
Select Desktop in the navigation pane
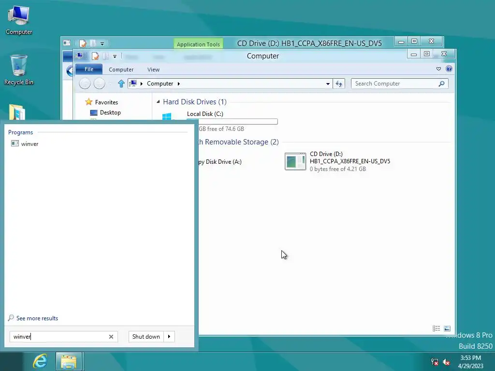tap(110, 112)
